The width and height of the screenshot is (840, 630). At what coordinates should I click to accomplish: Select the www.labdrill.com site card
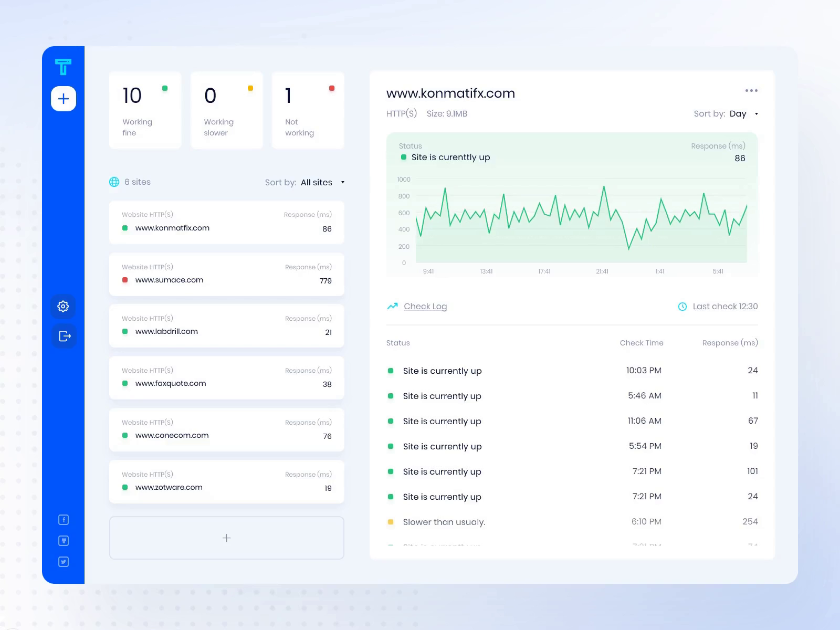(x=226, y=325)
